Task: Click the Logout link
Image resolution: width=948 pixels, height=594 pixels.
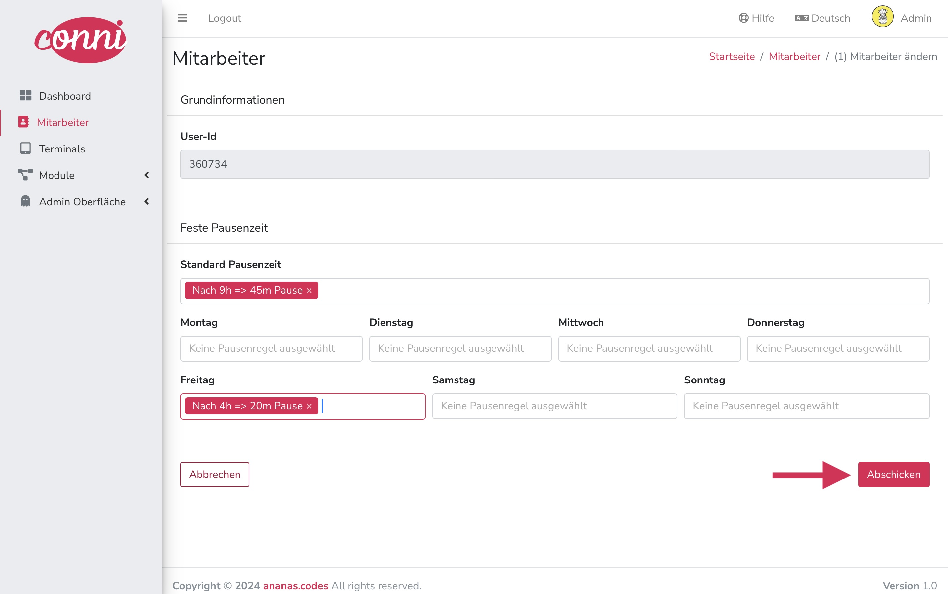Action: 225,18
